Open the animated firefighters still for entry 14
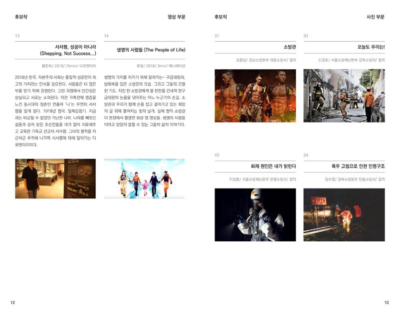This screenshot has height=316, width=399. click(144, 179)
